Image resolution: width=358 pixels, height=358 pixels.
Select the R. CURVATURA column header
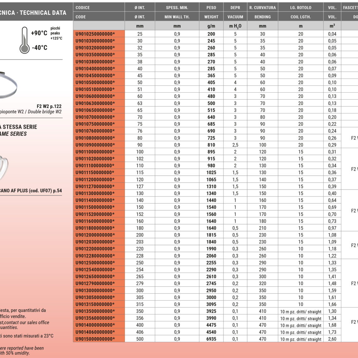coord(262,8)
